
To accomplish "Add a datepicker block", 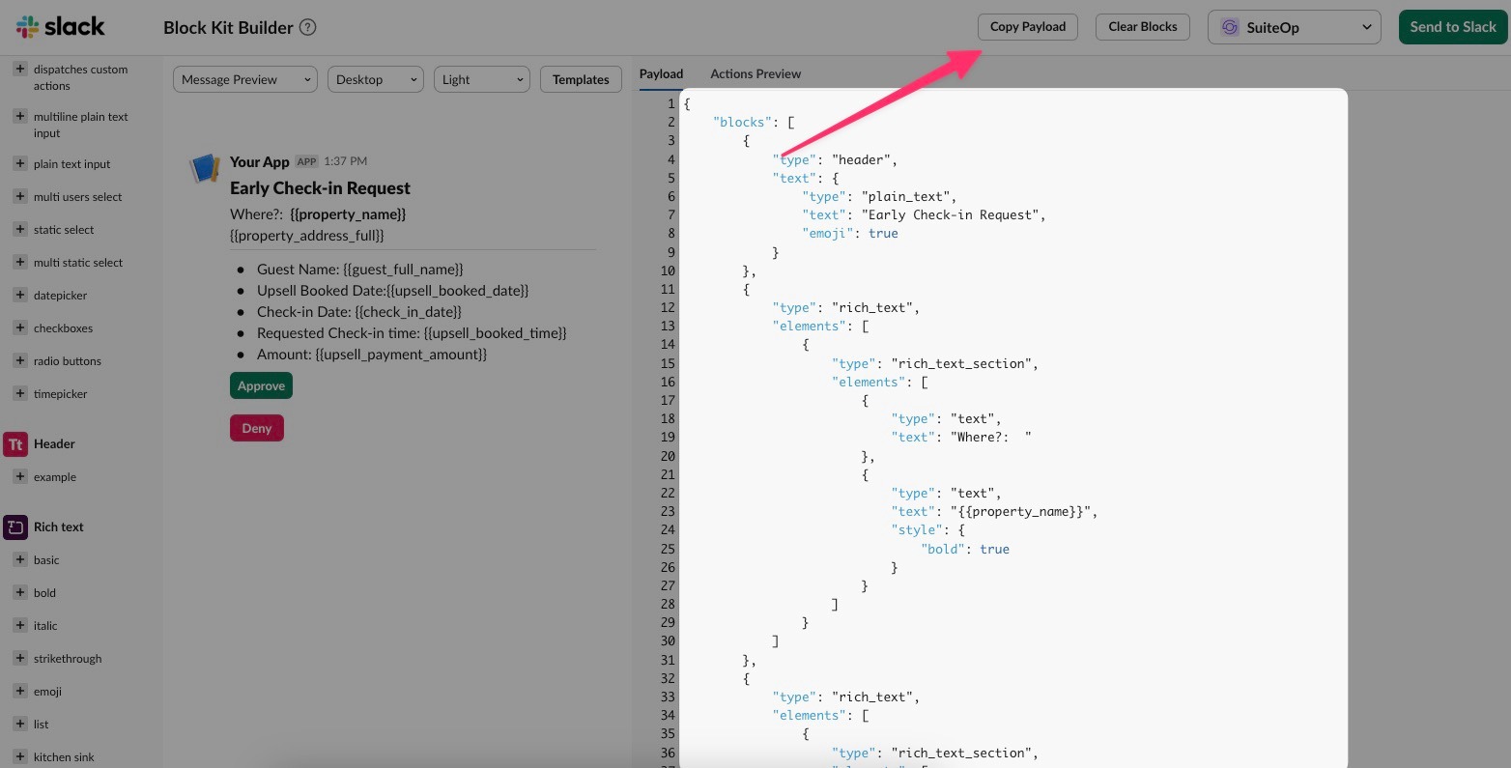I will tap(20, 295).
